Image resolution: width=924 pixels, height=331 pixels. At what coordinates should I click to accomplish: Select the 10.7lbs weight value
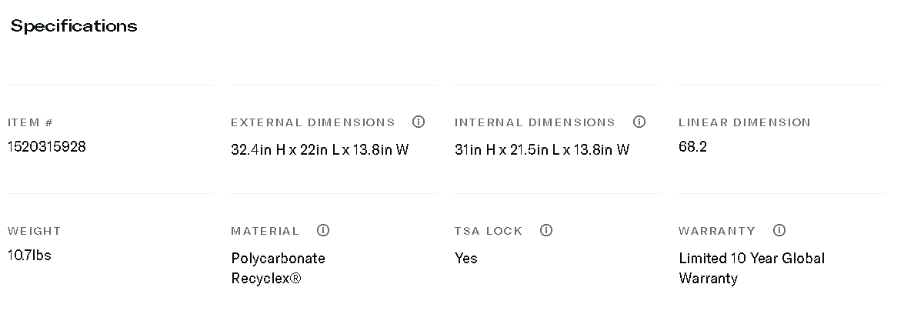29,255
